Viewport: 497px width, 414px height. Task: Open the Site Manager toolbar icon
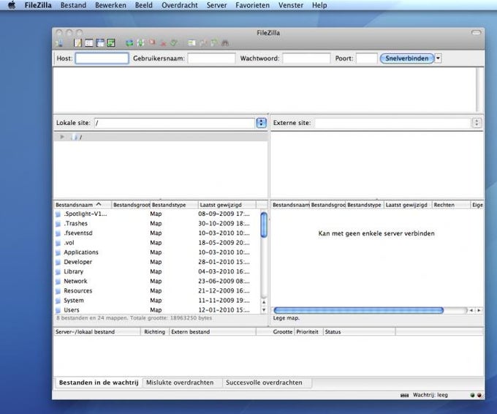tap(60, 43)
